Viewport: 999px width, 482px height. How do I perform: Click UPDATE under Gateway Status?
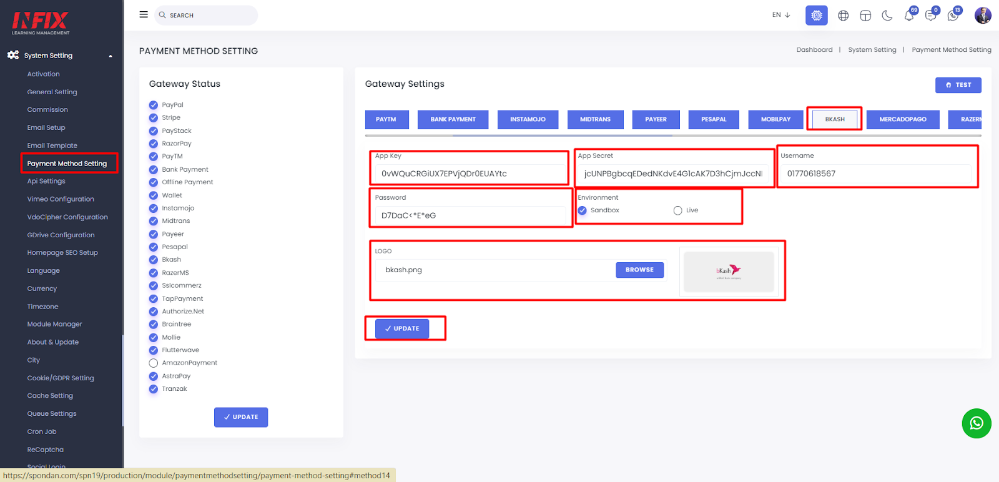[x=241, y=417]
